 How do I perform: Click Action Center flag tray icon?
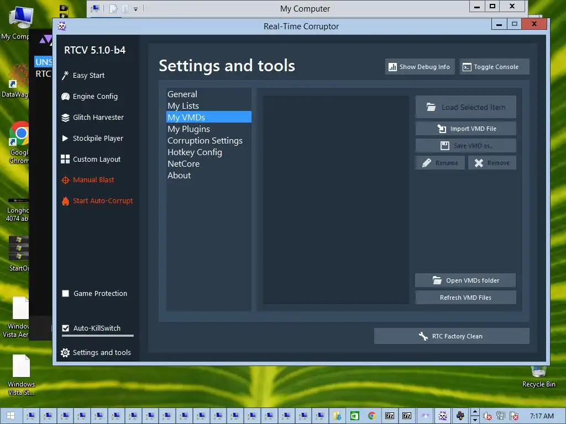pos(514,416)
